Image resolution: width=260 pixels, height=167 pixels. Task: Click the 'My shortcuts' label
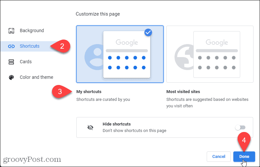tap(89, 92)
